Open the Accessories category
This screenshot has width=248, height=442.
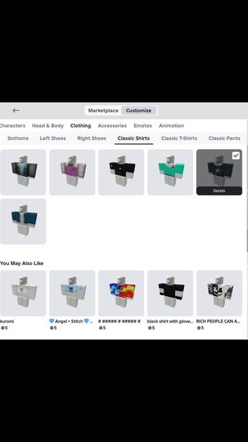[x=112, y=126]
